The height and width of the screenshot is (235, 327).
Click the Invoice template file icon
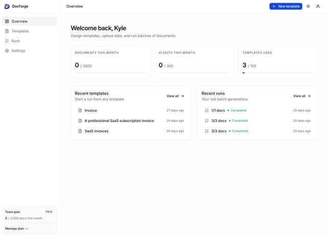click(80, 110)
